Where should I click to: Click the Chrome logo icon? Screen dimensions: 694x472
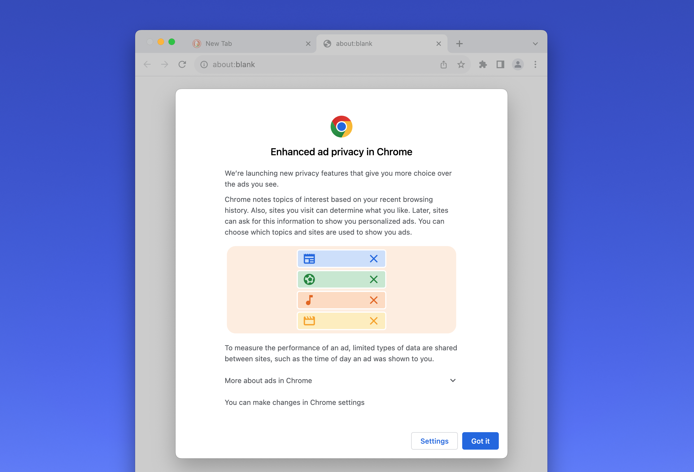click(x=341, y=127)
